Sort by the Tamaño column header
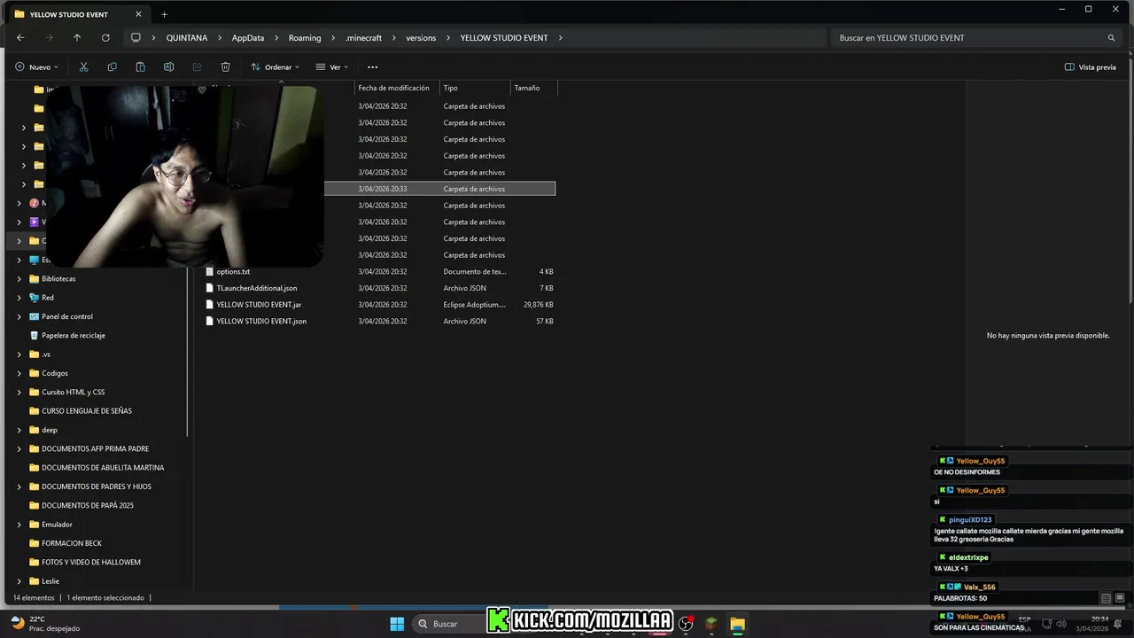The width and height of the screenshot is (1134, 638). [x=533, y=88]
